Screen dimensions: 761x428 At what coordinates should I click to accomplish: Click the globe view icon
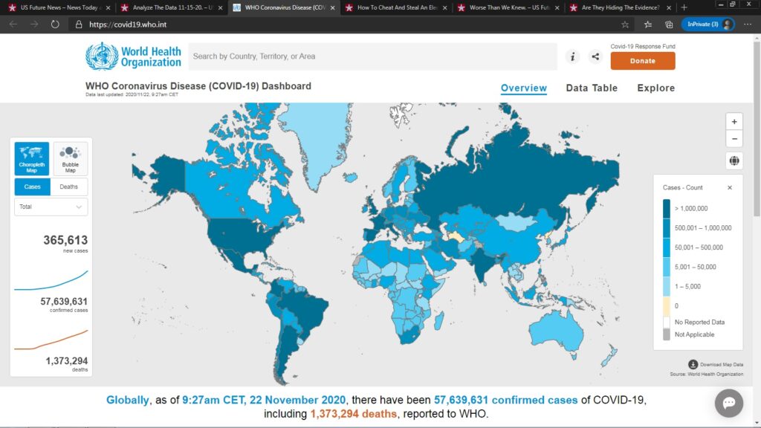(734, 160)
